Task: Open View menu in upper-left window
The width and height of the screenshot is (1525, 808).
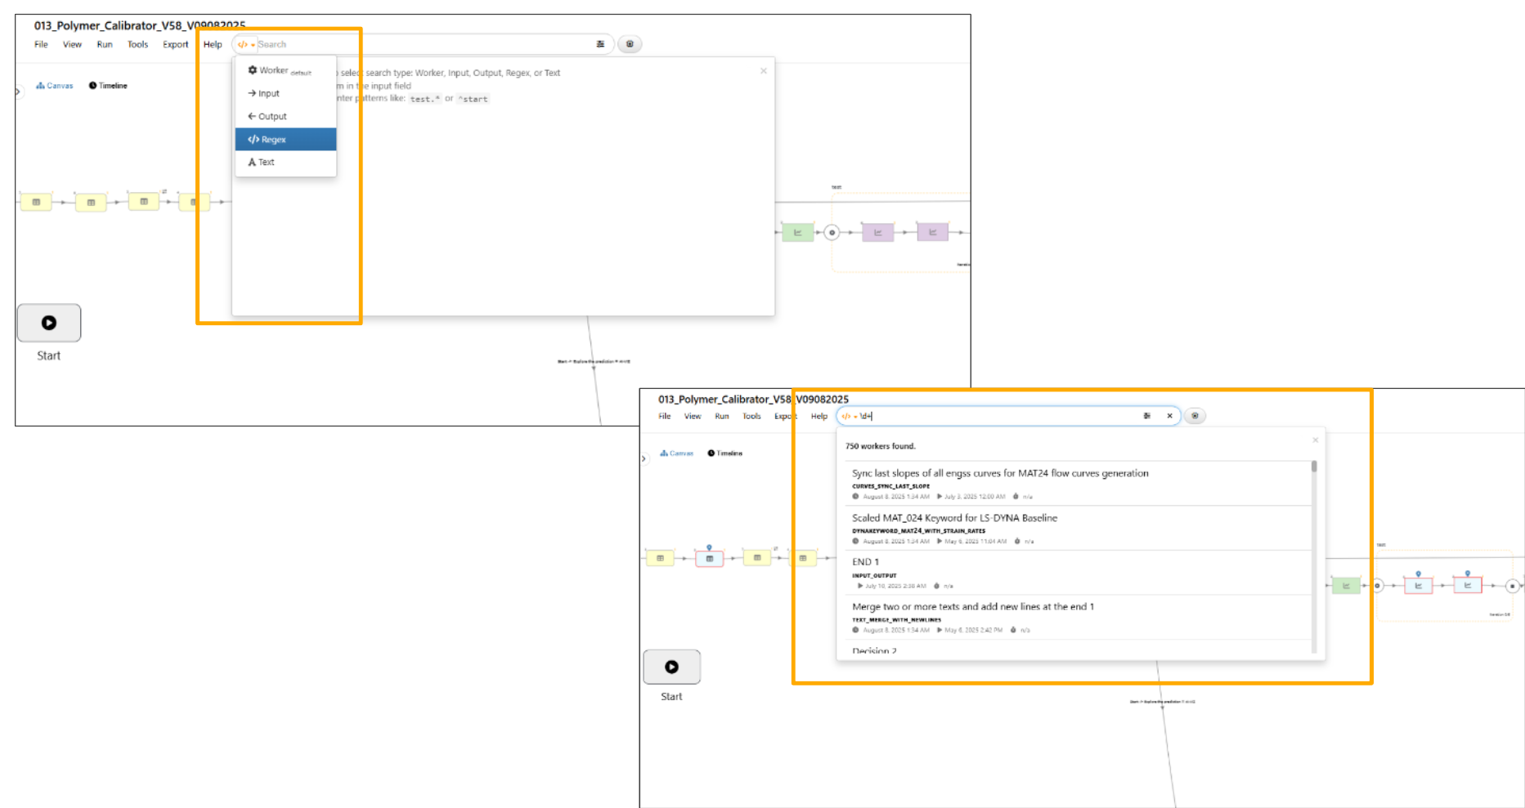Action: click(x=72, y=44)
